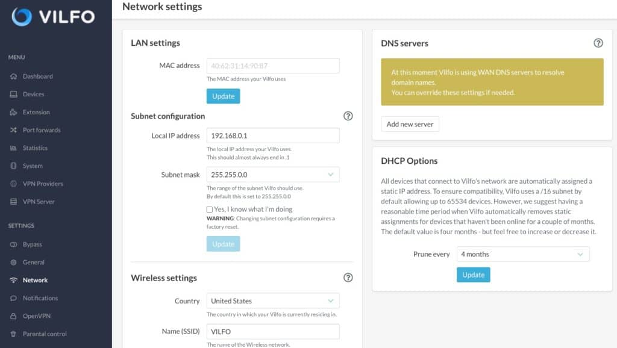The image size is (617, 348).
Task: Click the OpenVPN lock icon
Action: tap(13, 316)
